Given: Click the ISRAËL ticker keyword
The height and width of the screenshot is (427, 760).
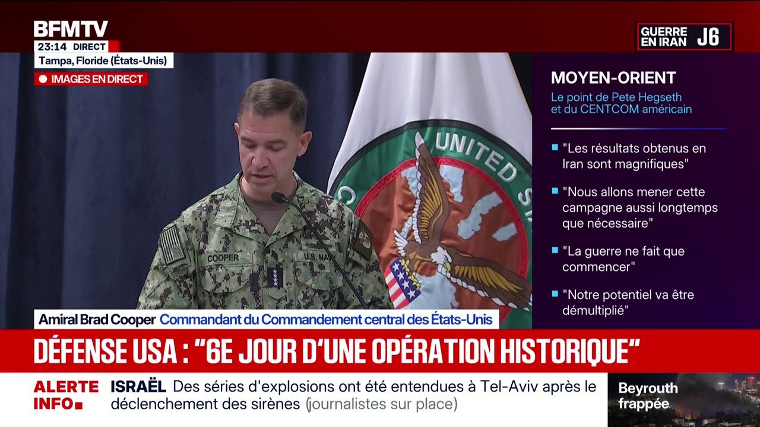Looking at the screenshot, I should [x=138, y=387].
